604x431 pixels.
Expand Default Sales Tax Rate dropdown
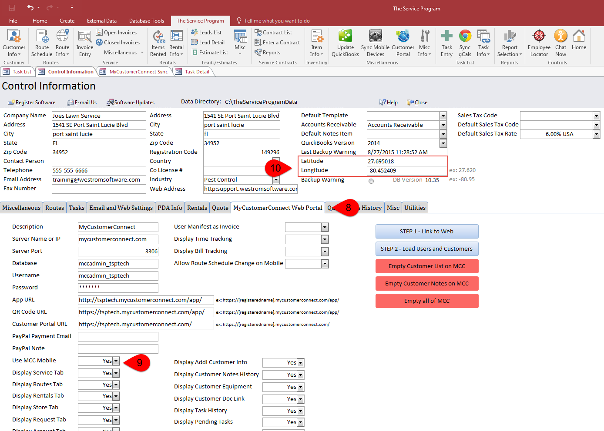(596, 134)
